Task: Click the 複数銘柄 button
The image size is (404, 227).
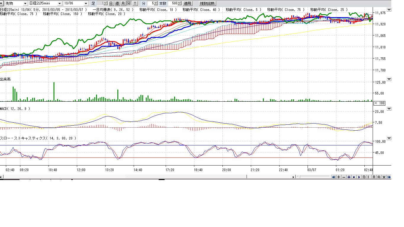Action: (x=207, y=4)
